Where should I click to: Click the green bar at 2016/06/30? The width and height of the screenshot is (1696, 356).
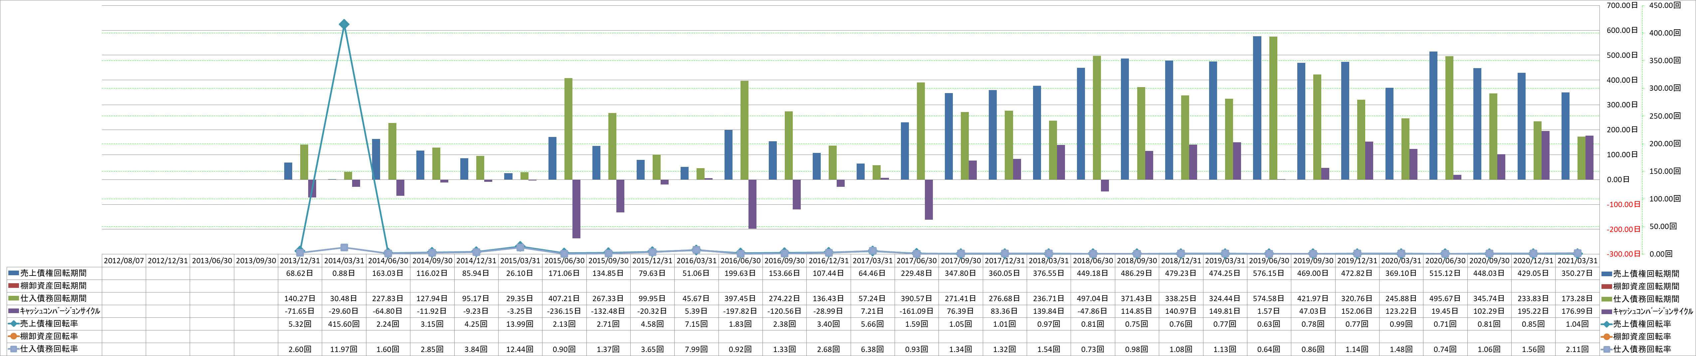pyautogui.click(x=744, y=130)
